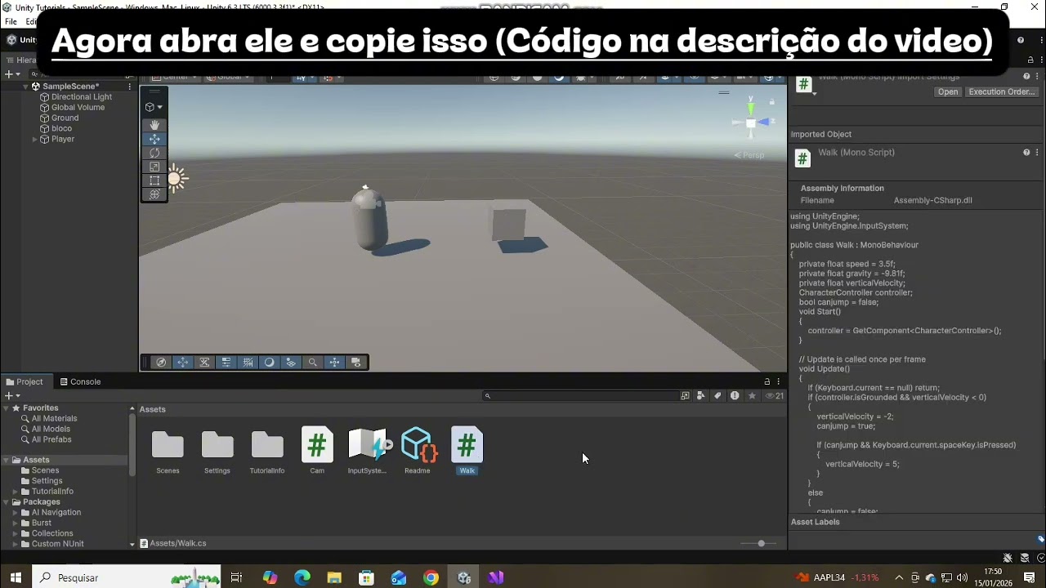This screenshot has width=1046, height=588.
Task: Toggle hidden packages visibility eye count
Action: pyautogui.click(x=774, y=396)
